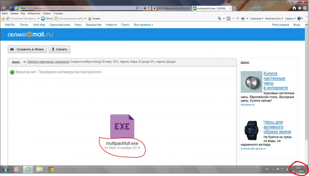Open the Правка menu
Image resolution: width=309 pixels, height=176 pixels.
tap(14, 13)
